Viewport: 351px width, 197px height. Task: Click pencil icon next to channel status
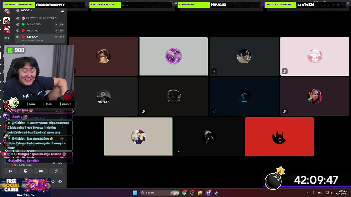[42, 40]
